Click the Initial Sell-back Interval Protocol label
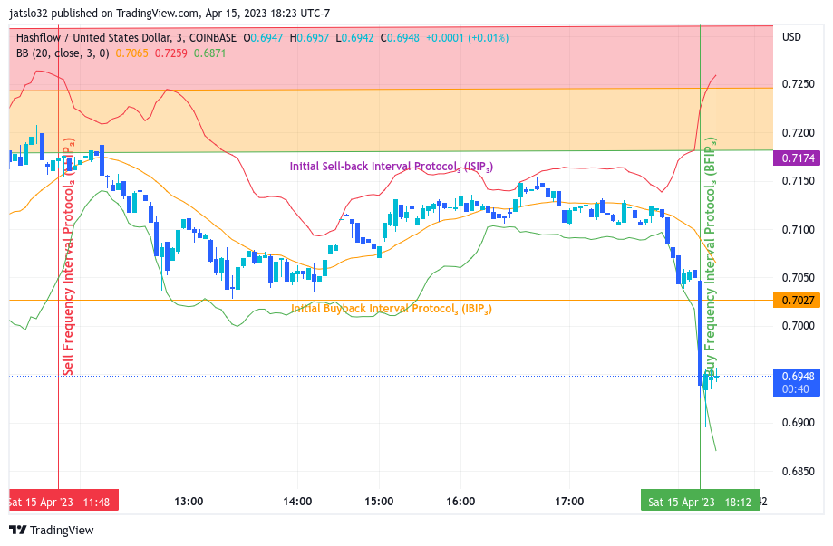 391,167
